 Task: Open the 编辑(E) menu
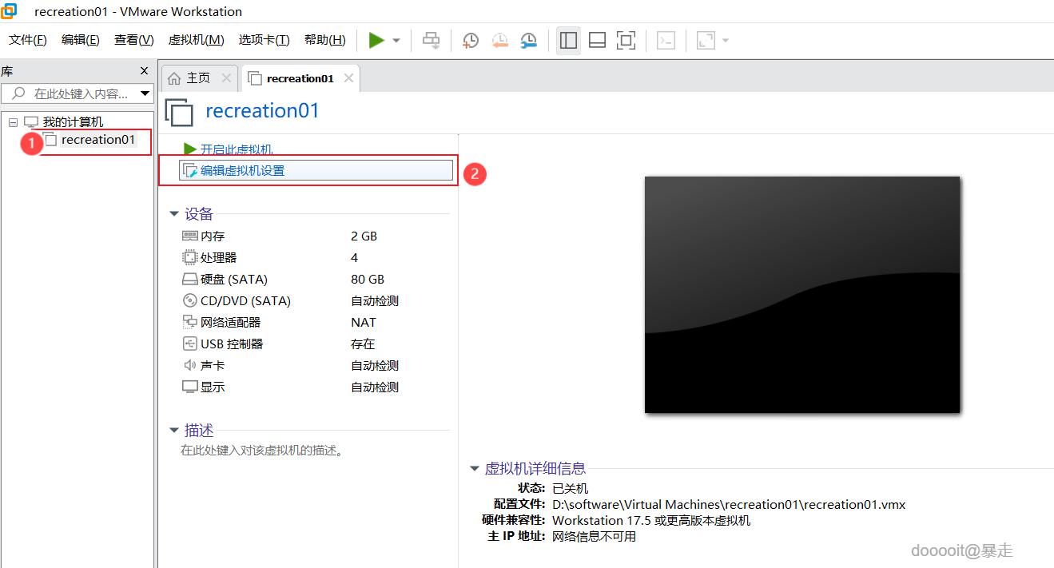coord(81,40)
